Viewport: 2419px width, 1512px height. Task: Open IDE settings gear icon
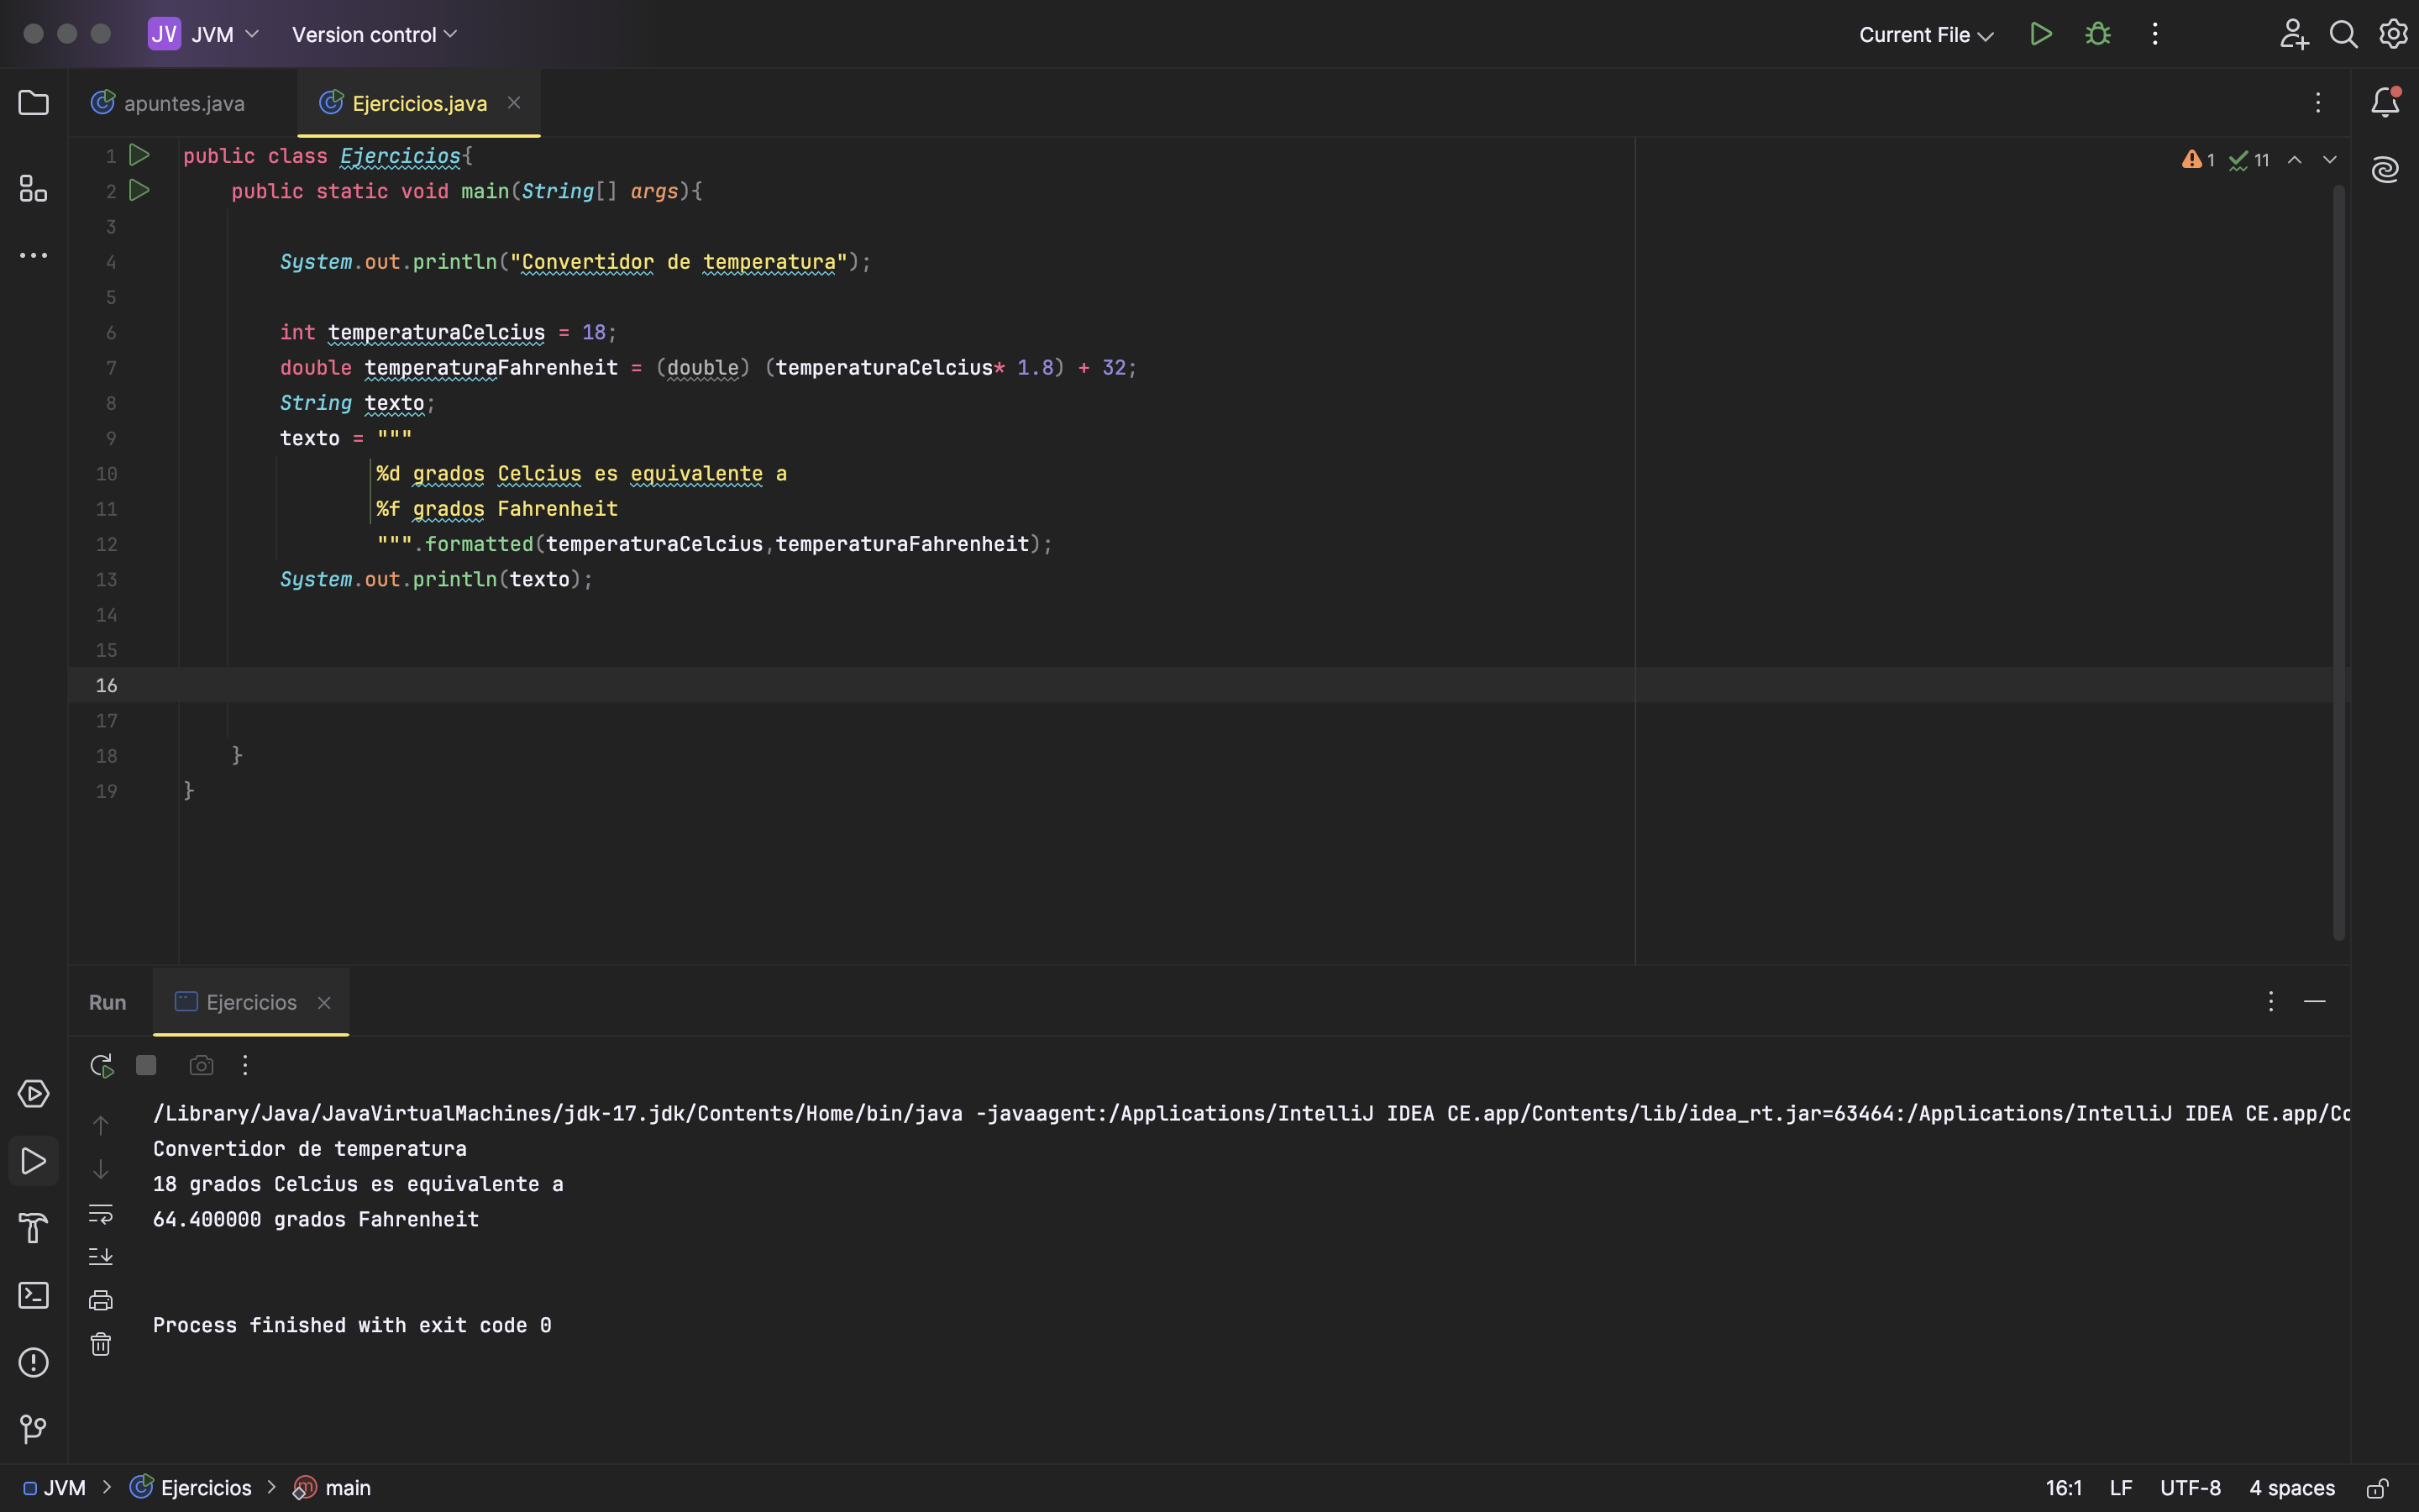tap(2393, 34)
